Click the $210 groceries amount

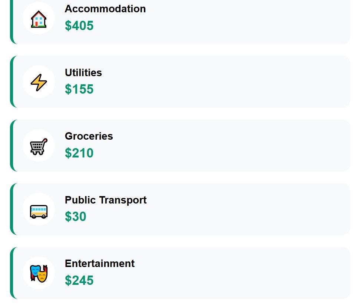click(79, 153)
